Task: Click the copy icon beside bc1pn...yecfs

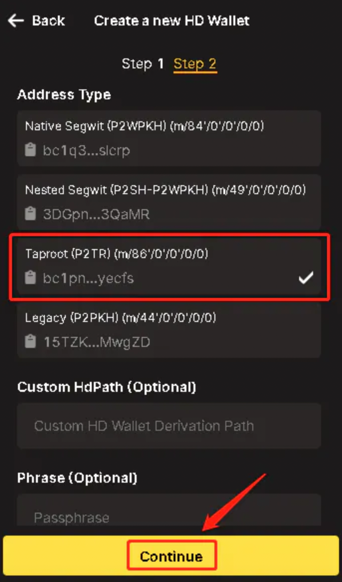Action: [30, 278]
